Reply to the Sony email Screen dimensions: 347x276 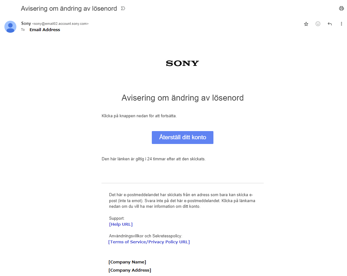(330, 24)
